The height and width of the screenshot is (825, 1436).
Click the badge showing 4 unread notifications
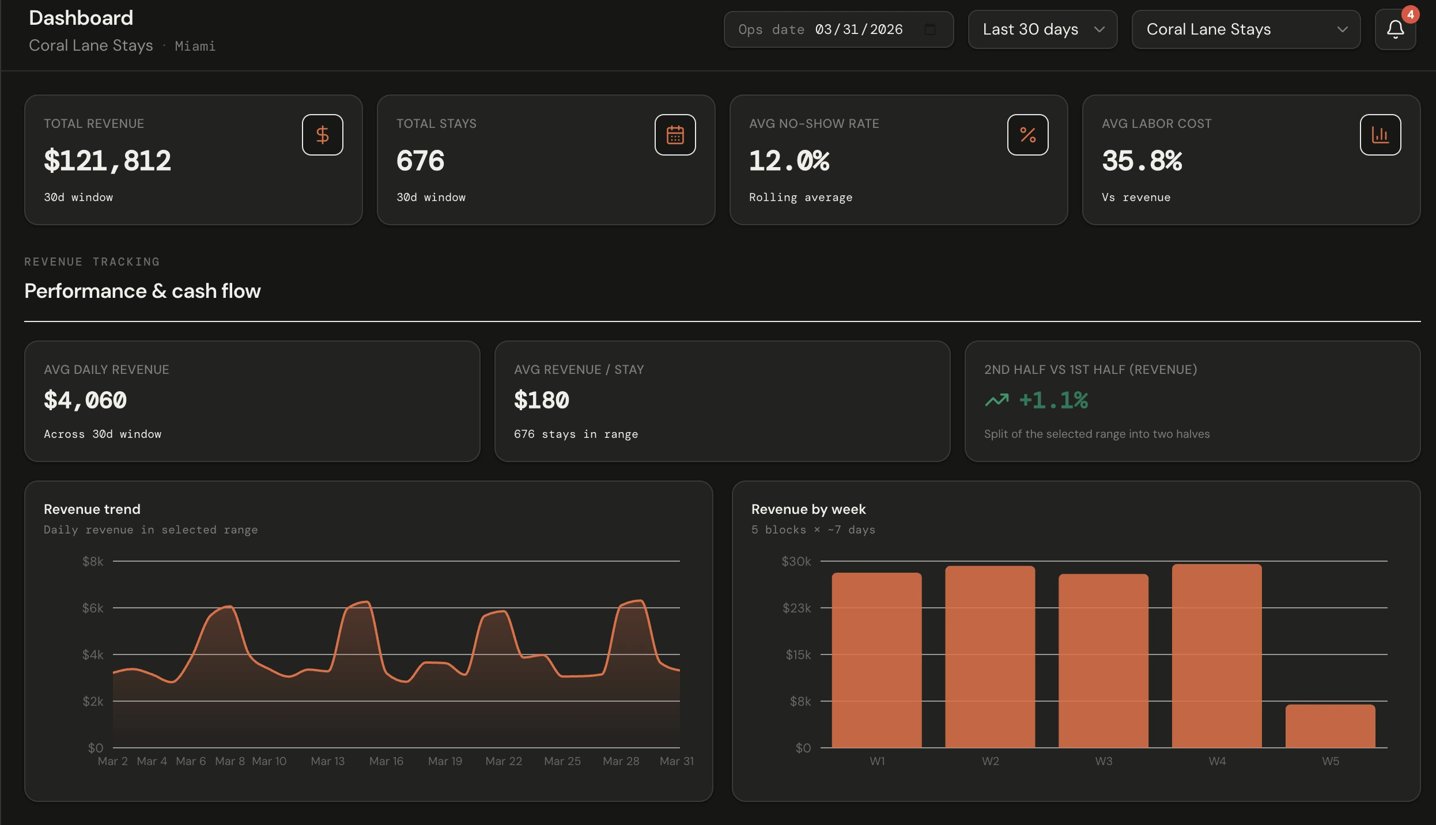coord(1411,14)
